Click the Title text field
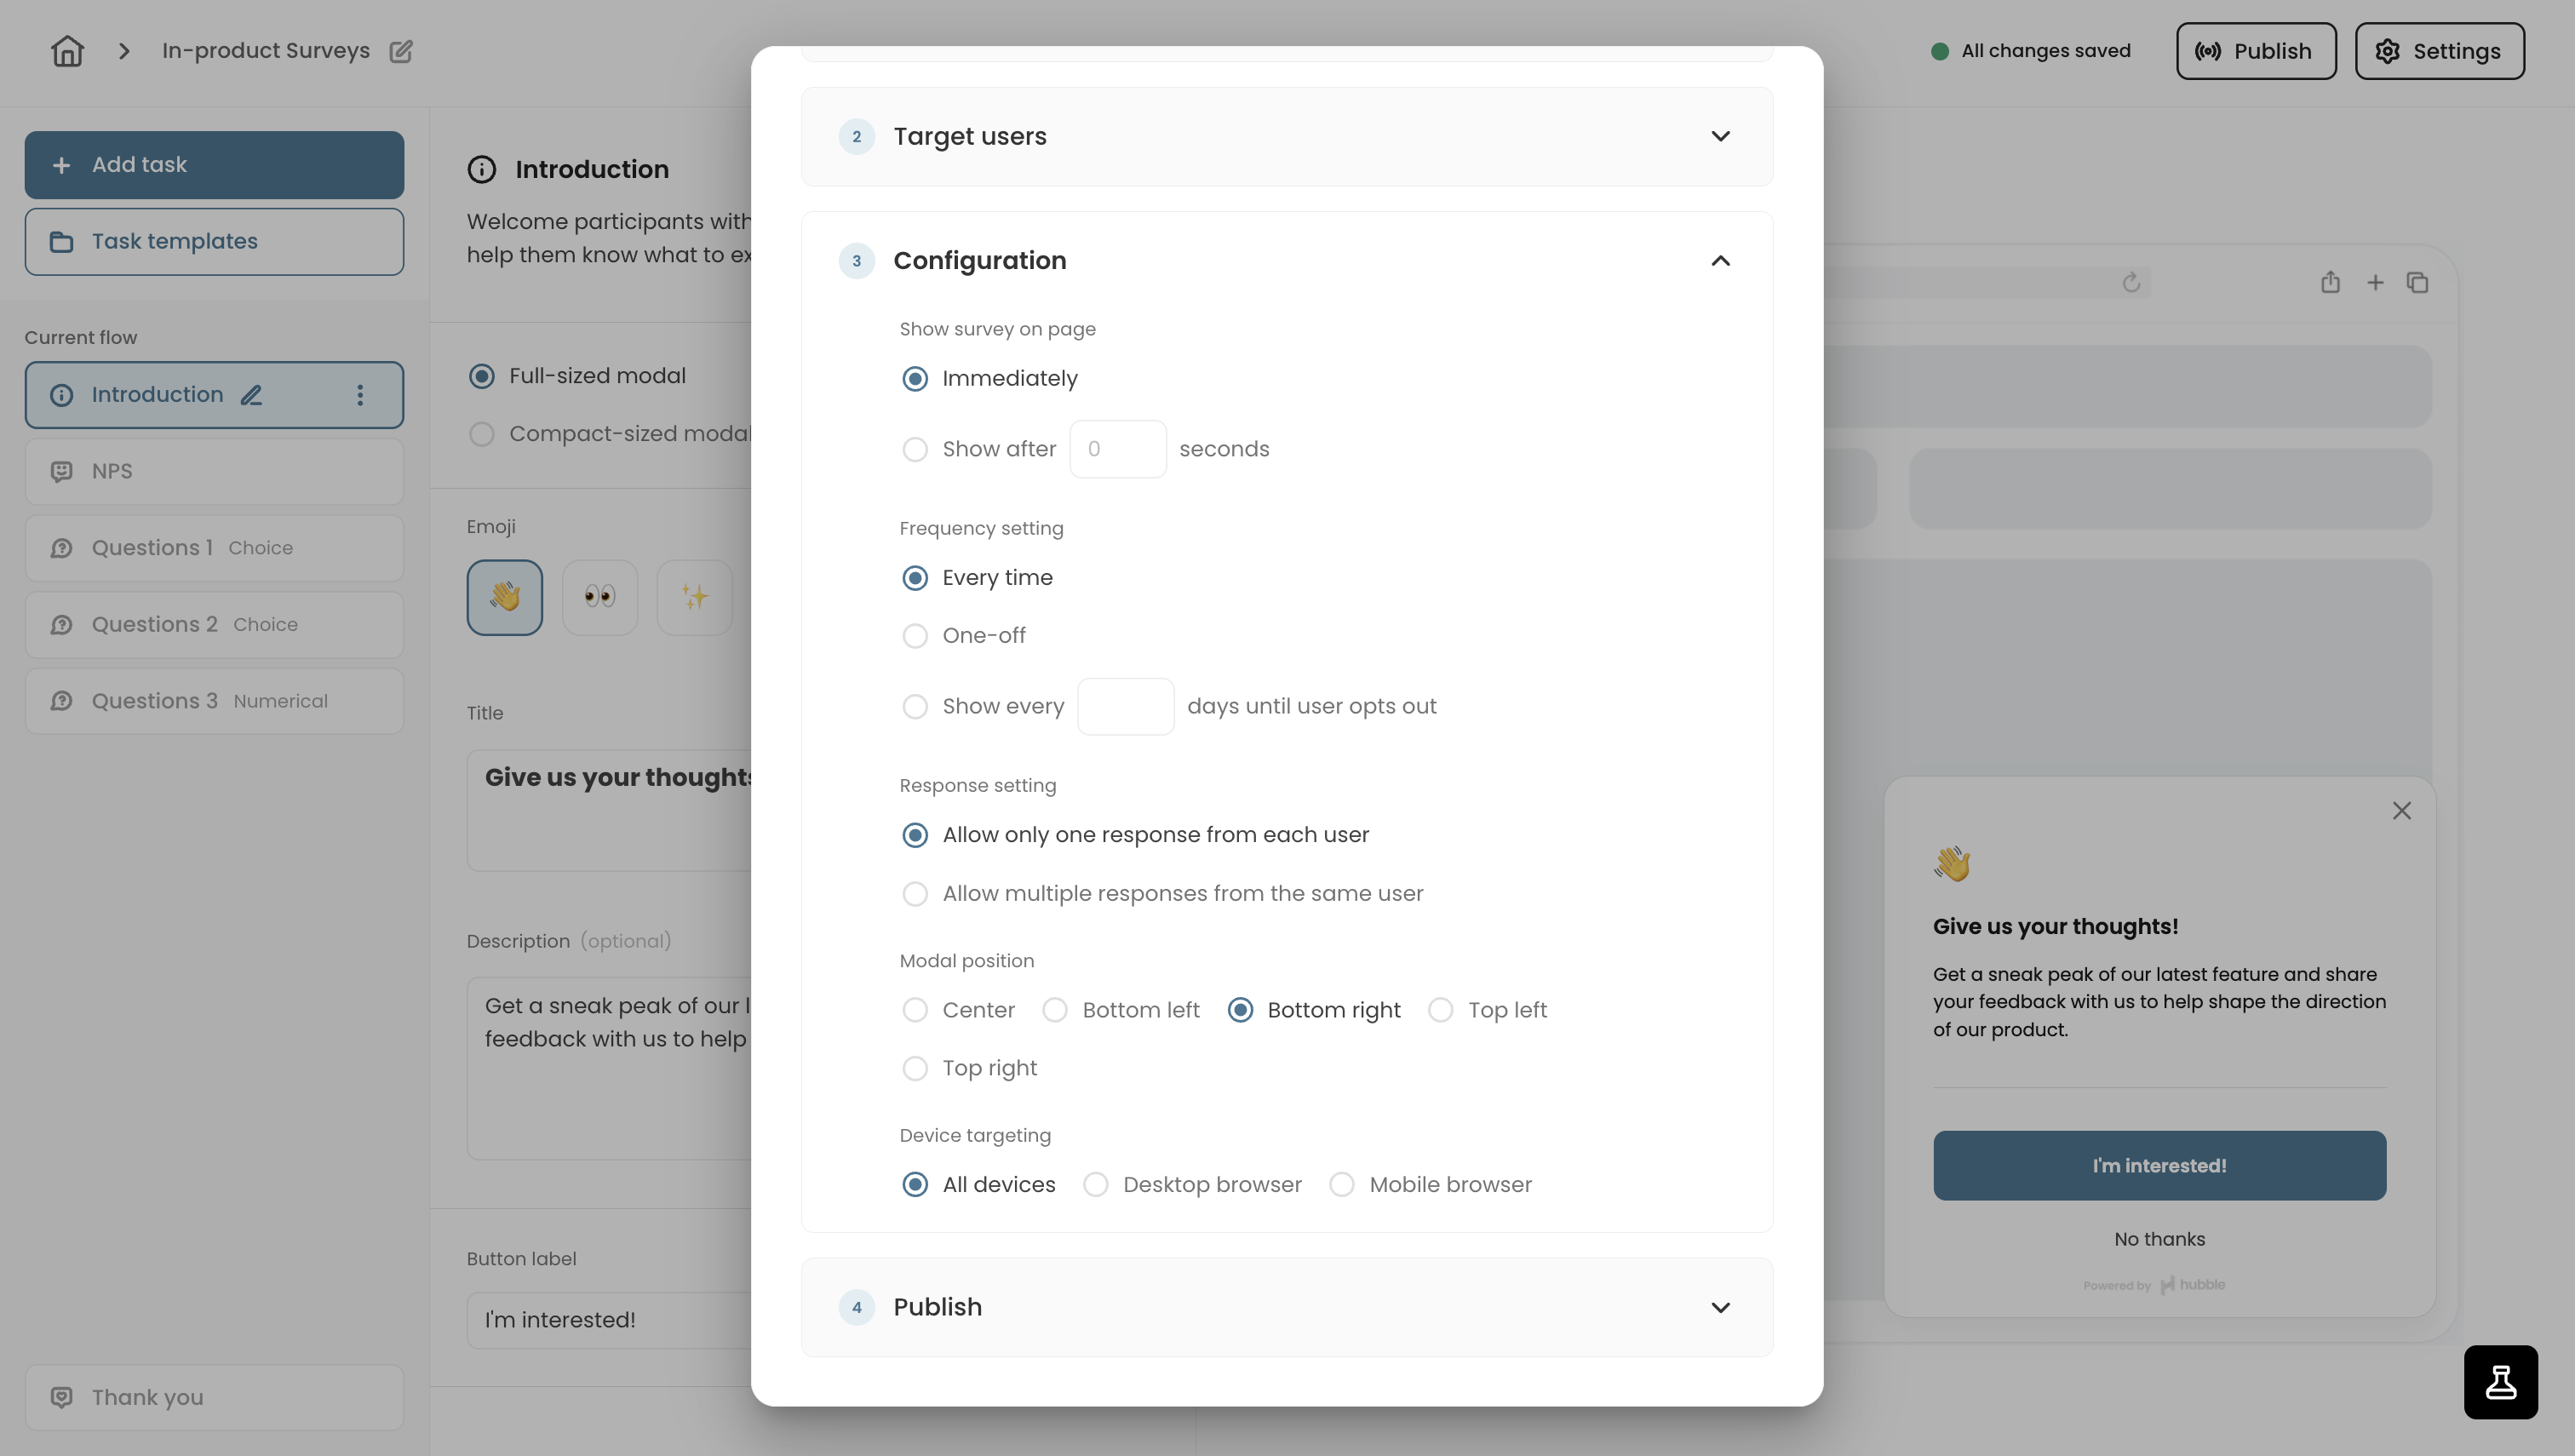This screenshot has height=1456, width=2575. pyautogui.click(x=609, y=810)
